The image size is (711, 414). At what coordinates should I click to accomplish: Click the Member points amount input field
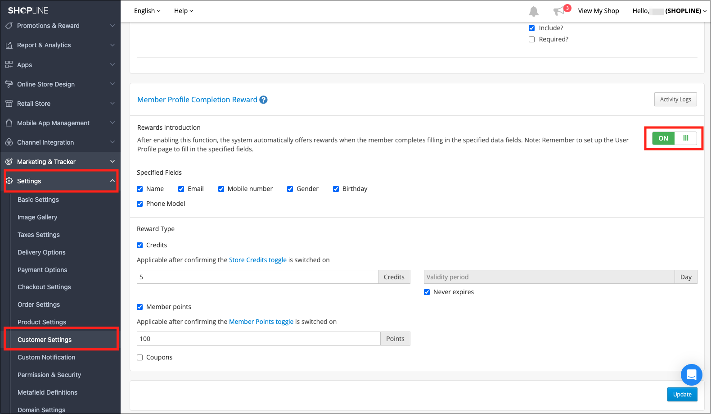point(258,339)
